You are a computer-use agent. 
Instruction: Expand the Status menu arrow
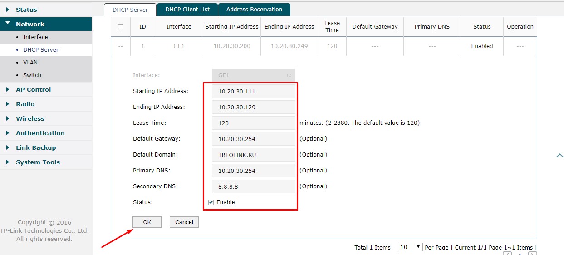tap(8, 10)
